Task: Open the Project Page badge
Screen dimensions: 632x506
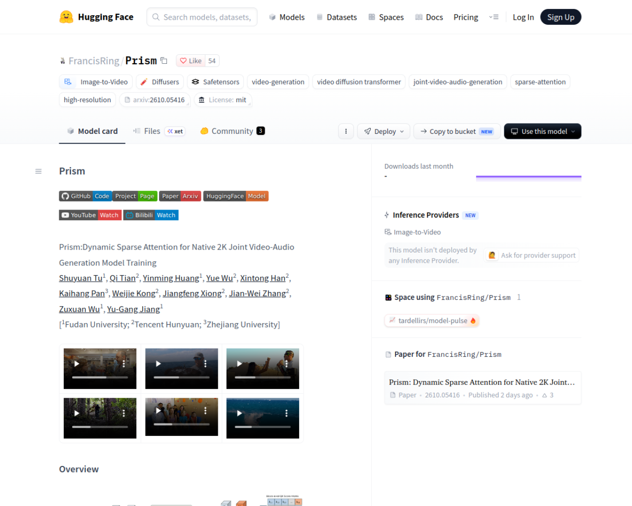Action: [x=135, y=196]
